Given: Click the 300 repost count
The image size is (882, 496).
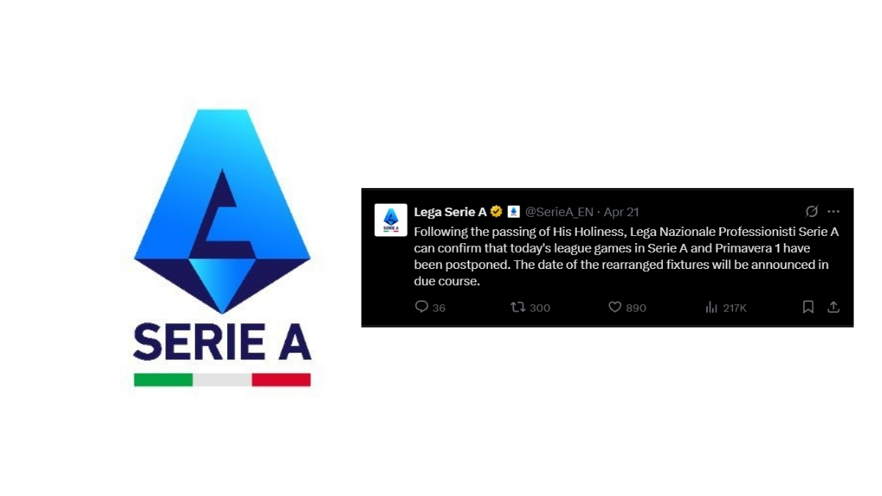Looking at the screenshot, I should click(x=540, y=308).
